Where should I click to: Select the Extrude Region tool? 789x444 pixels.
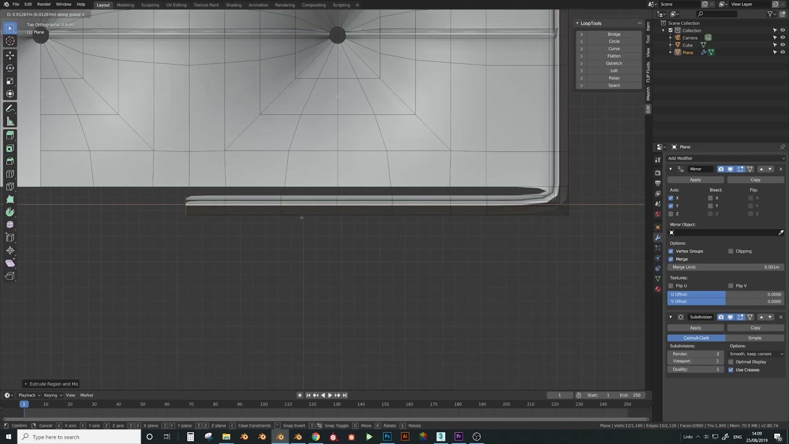10,135
